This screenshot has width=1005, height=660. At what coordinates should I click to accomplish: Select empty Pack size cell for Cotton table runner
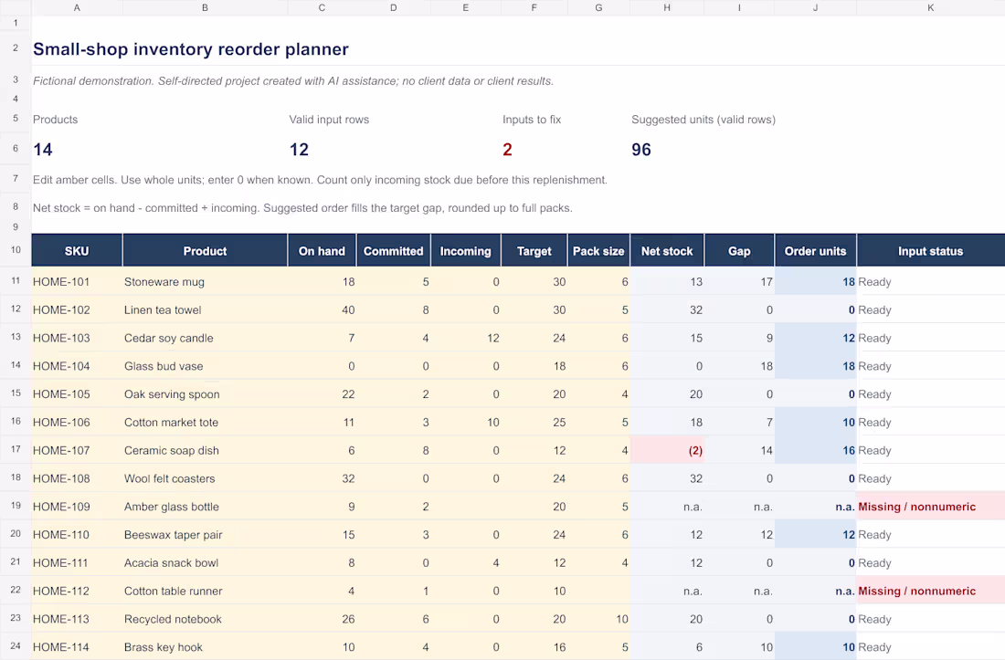coord(598,592)
